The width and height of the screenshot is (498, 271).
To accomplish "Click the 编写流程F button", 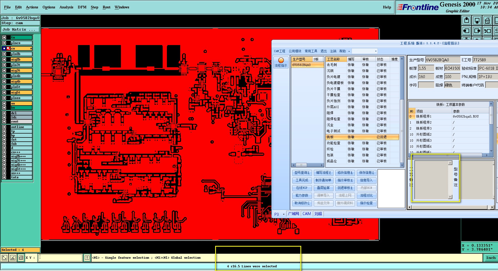I will click(x=323, y=173).
